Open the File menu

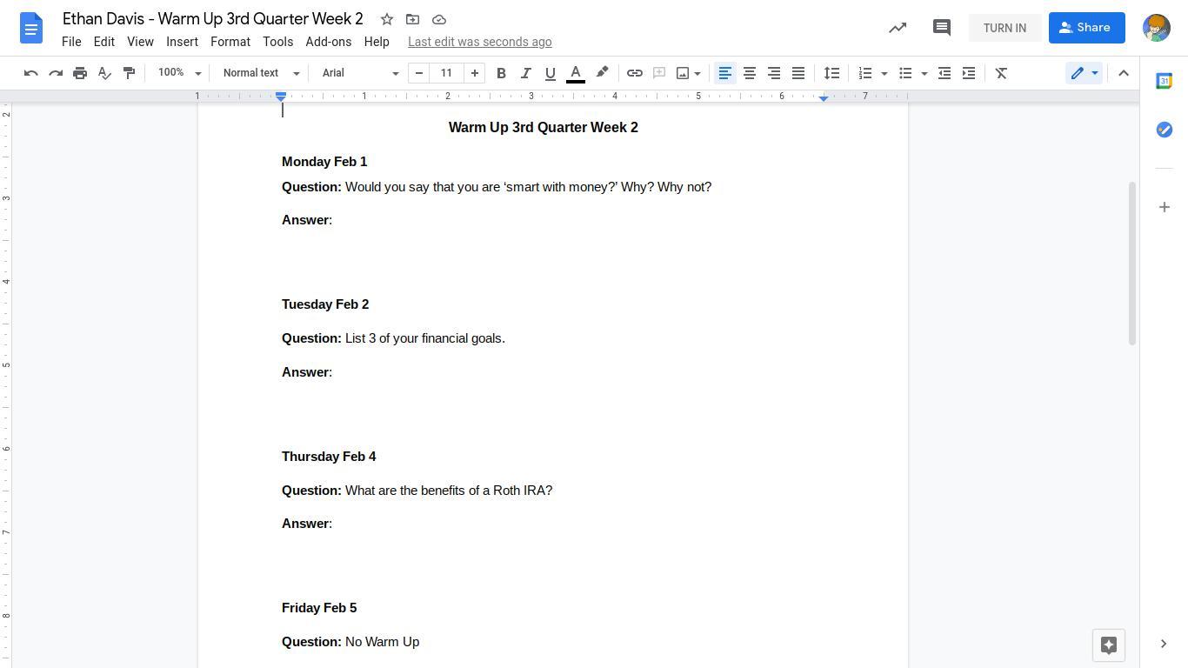tap(71, 42)
